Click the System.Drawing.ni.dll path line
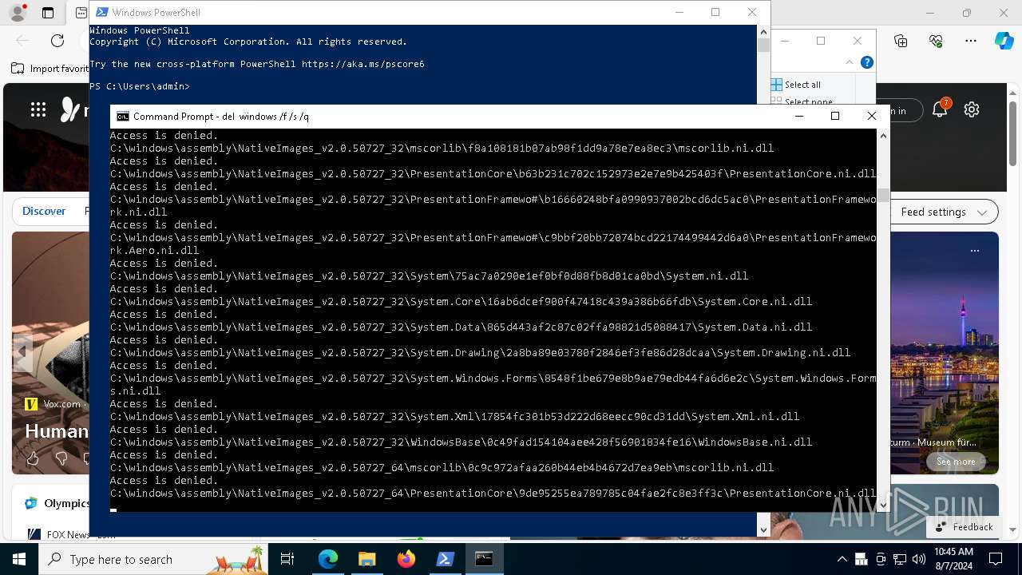The height and width of the screenshot is (575, 1022). click(x=480, y=352)
